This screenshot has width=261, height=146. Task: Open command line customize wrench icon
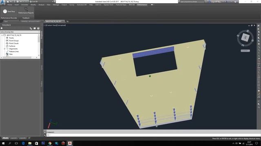[44, 135]
